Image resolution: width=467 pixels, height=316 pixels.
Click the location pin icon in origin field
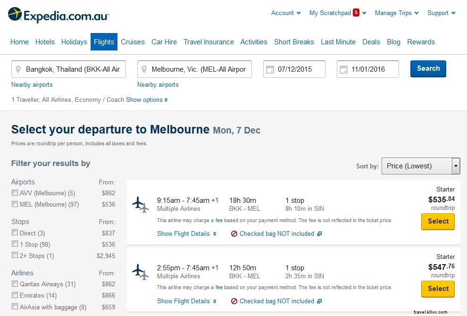click(x=19, y=69)
